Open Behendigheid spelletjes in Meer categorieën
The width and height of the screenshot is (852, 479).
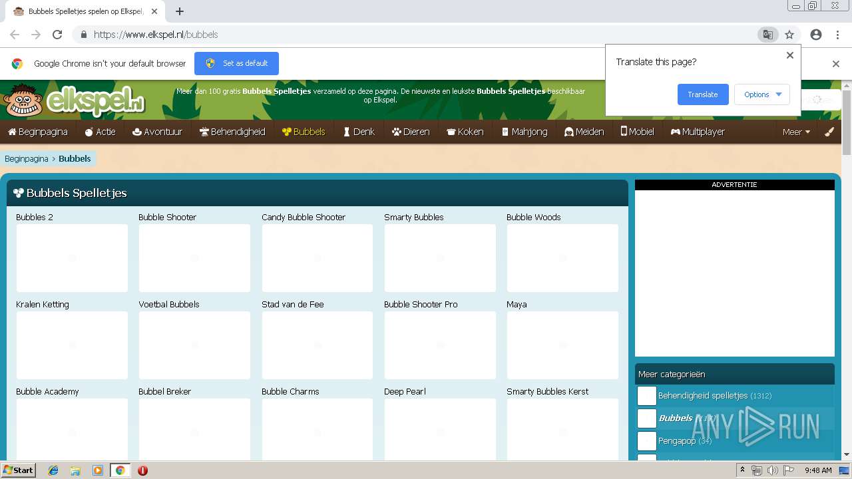pos(735,396)
